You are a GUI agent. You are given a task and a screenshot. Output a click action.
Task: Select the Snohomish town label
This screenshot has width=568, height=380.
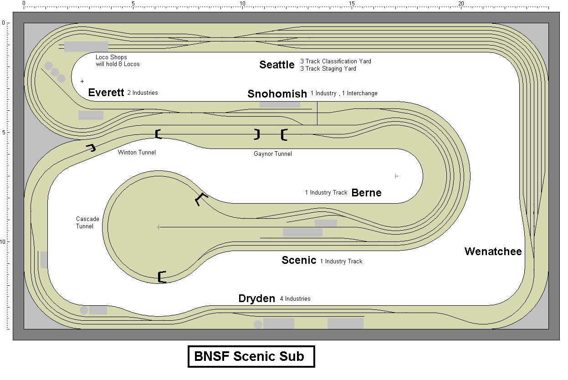coord(277,94)
